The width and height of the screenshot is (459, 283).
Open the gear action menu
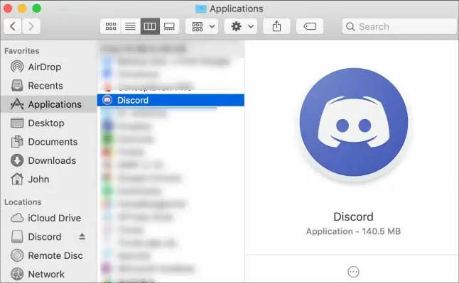point(241,26)
